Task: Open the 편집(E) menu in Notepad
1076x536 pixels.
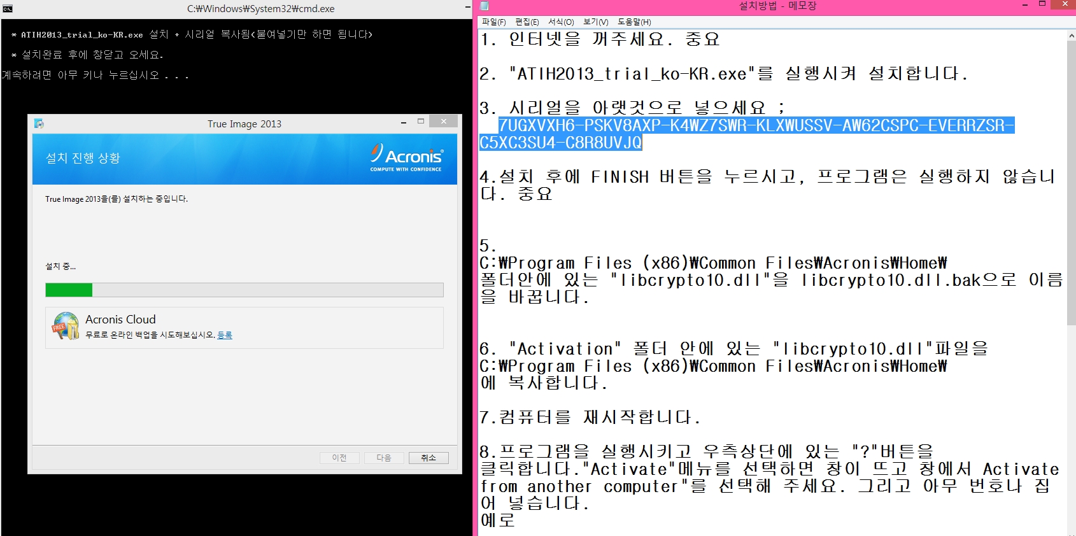Action: pos(527,22)
